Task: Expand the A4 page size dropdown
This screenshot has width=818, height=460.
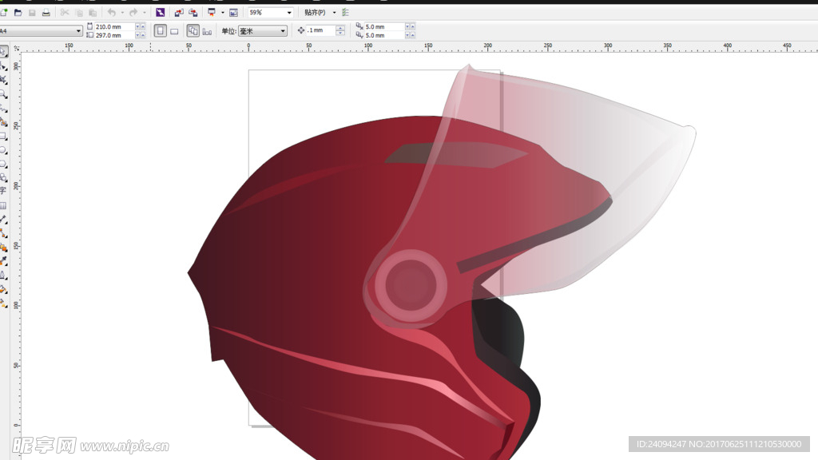Action: 78,31
